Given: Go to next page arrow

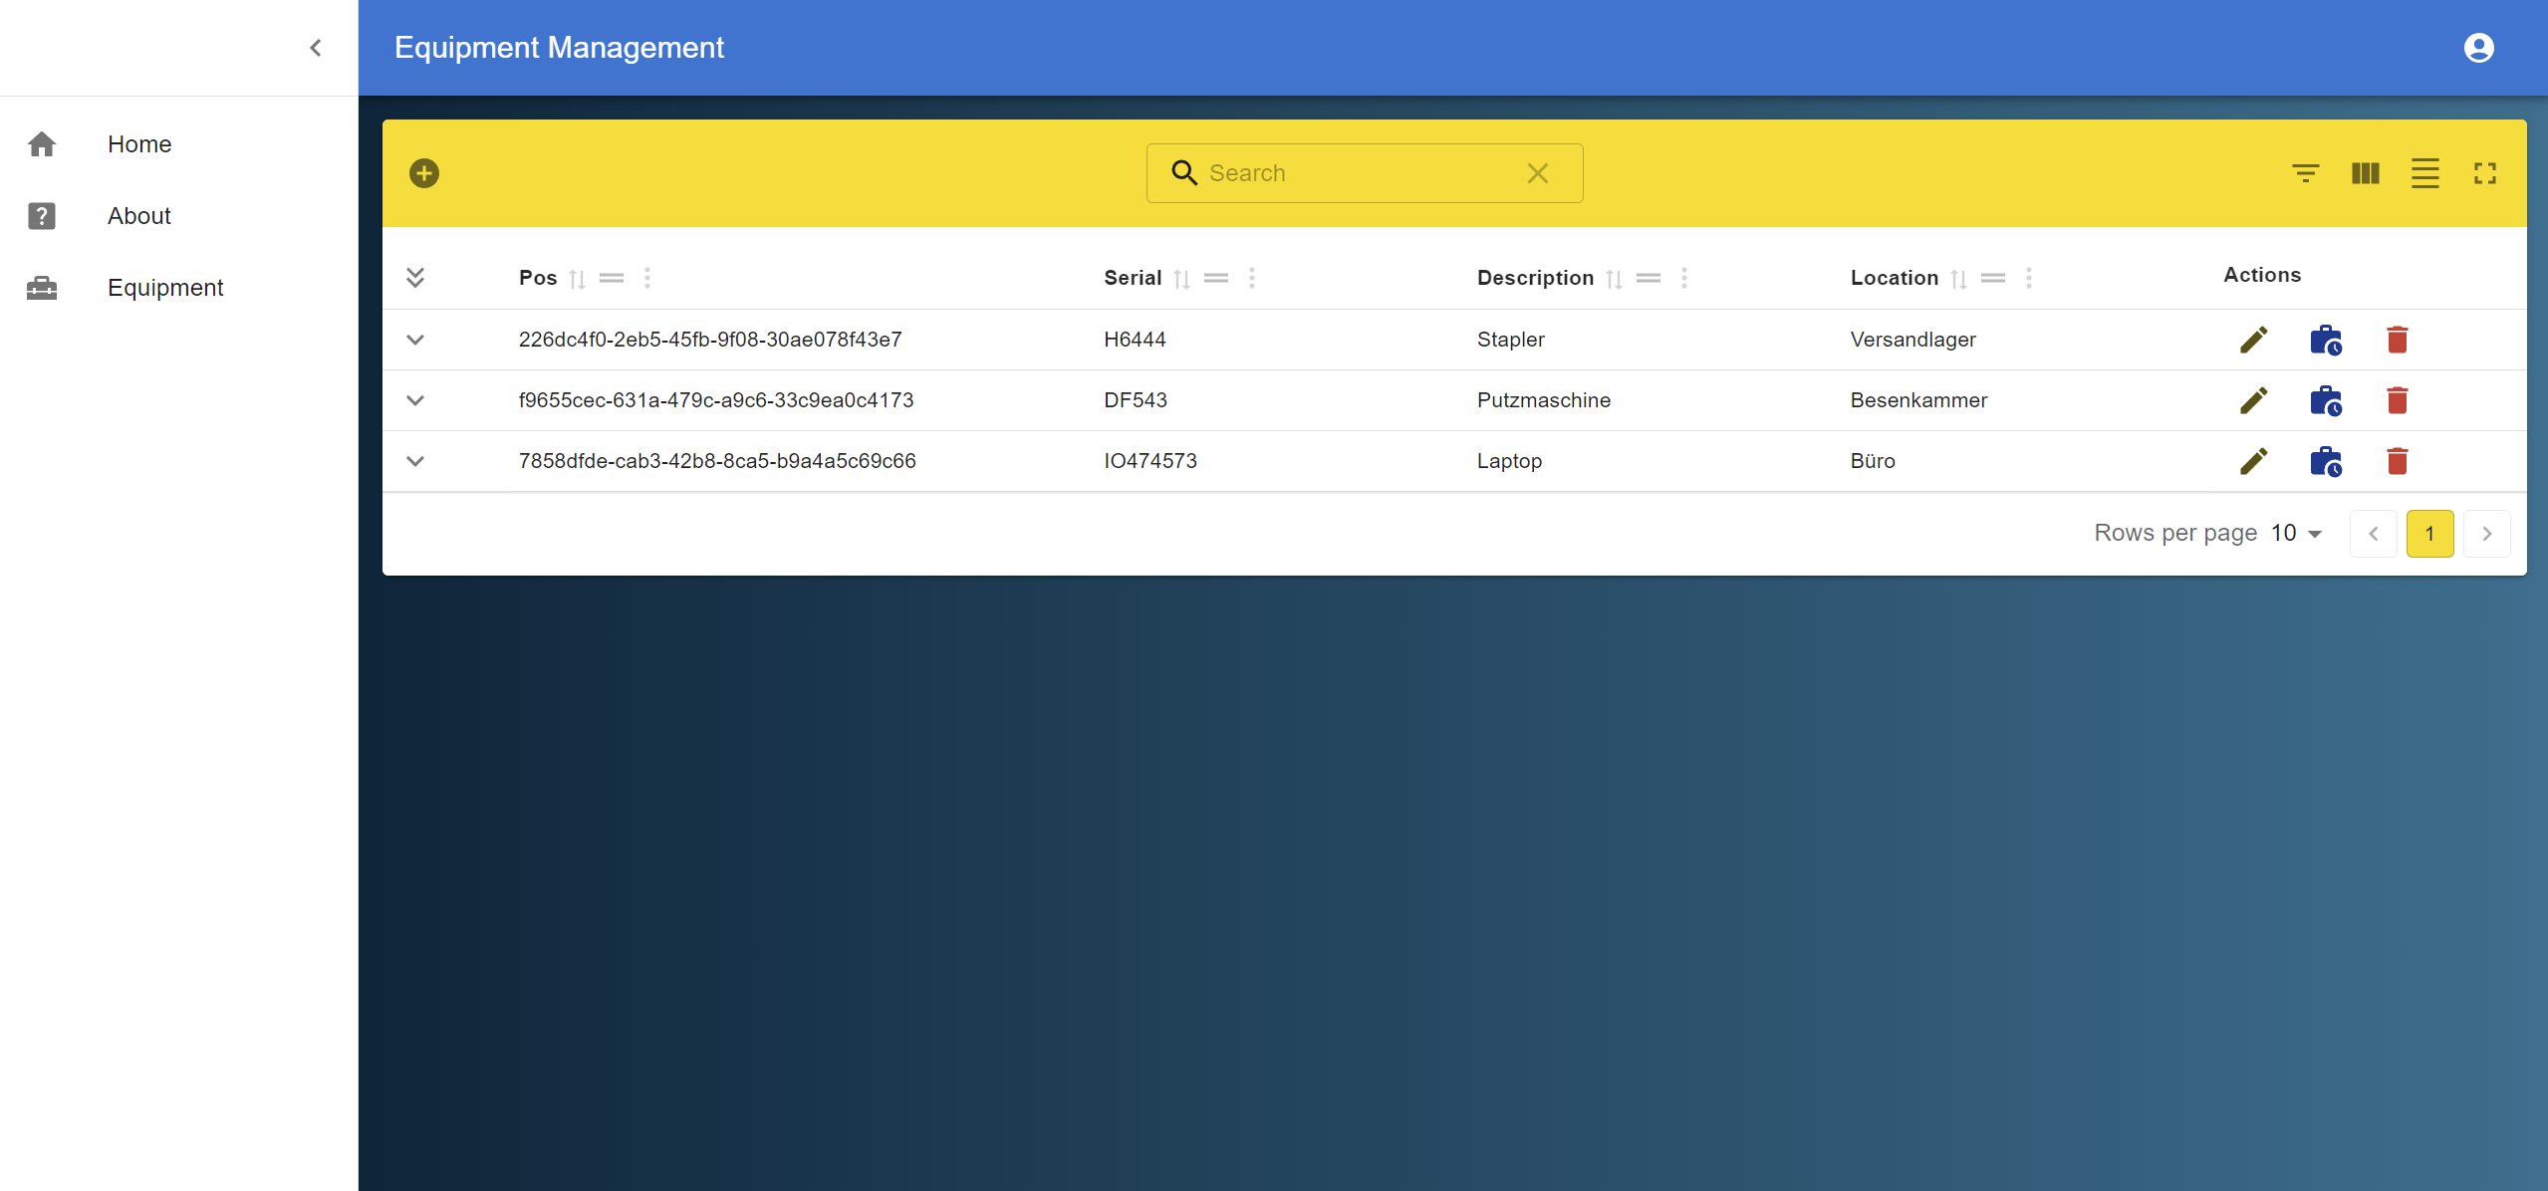Looking at the screenshot, I should [x=2486, y=534].
